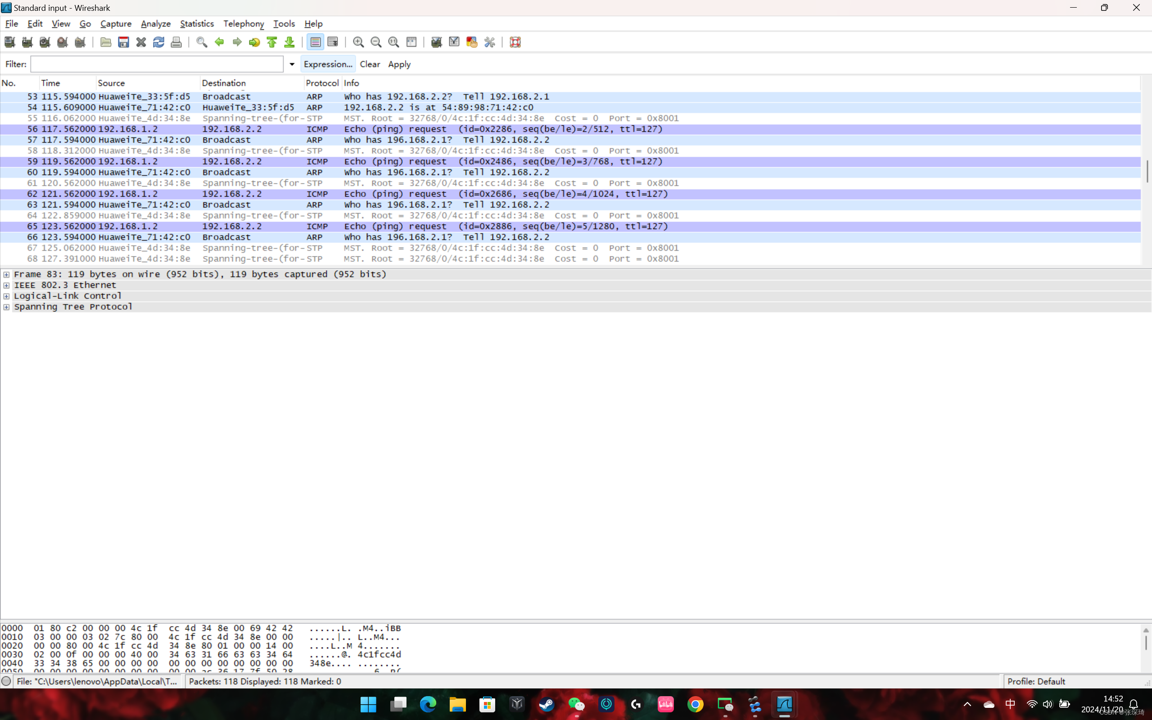
Task: Click the expert info status circle
Action: [6, 681]
